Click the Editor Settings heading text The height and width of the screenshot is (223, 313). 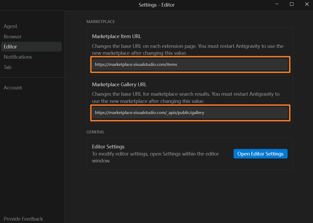click(x=108, y=147)
